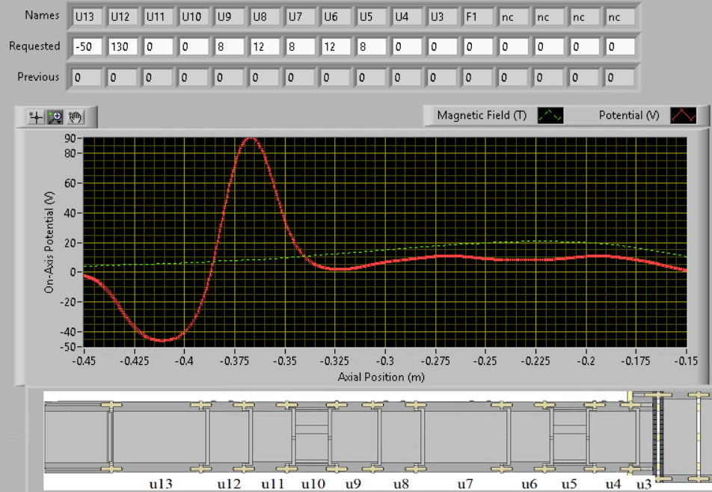The image size is (712, 492).
Task: Click the U7 name field
Action: point(300,16)
